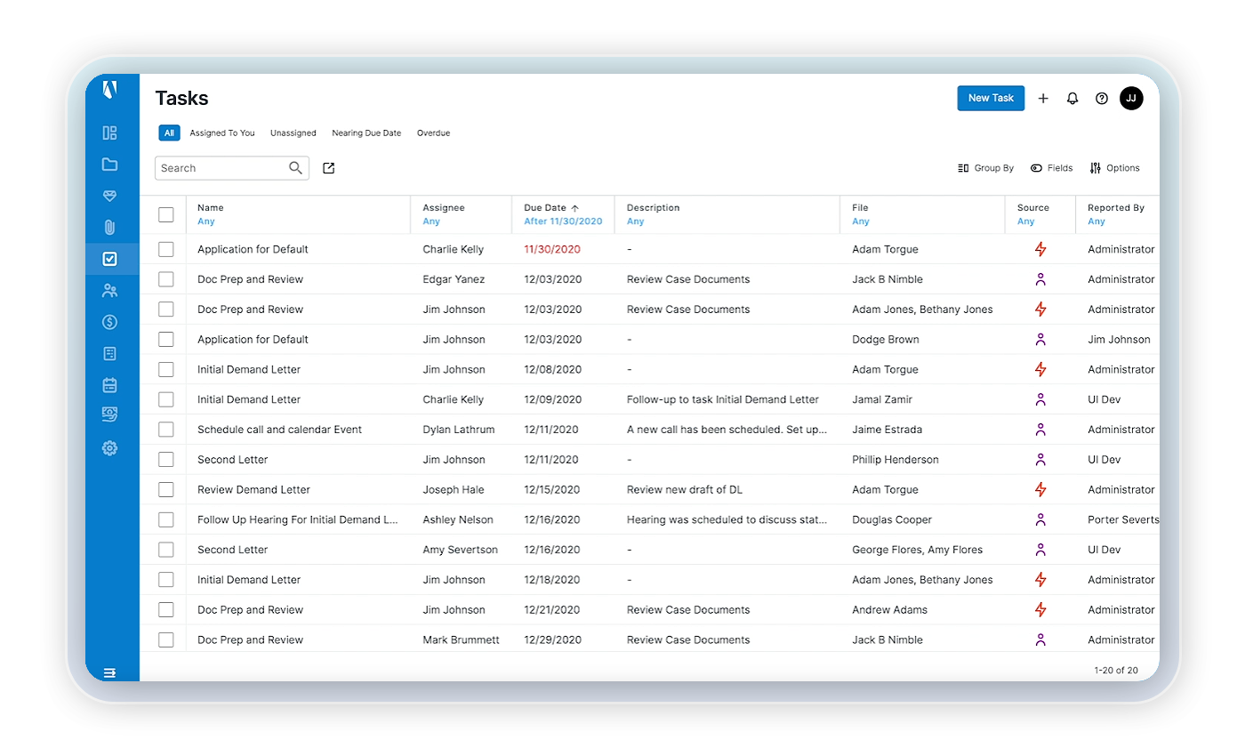1245x756 pixels.
Task: Click the paperclip attachments sidebar icon
Action: (109, 228)
